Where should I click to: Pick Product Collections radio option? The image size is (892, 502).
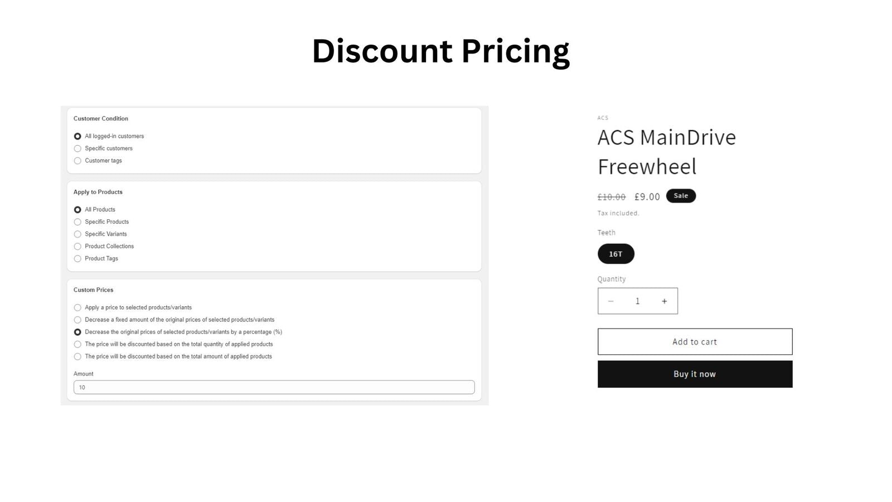77,247
